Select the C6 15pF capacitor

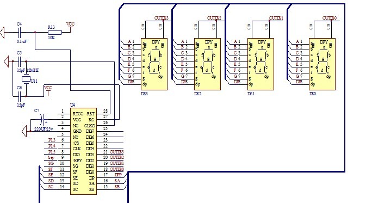(20, 96)
